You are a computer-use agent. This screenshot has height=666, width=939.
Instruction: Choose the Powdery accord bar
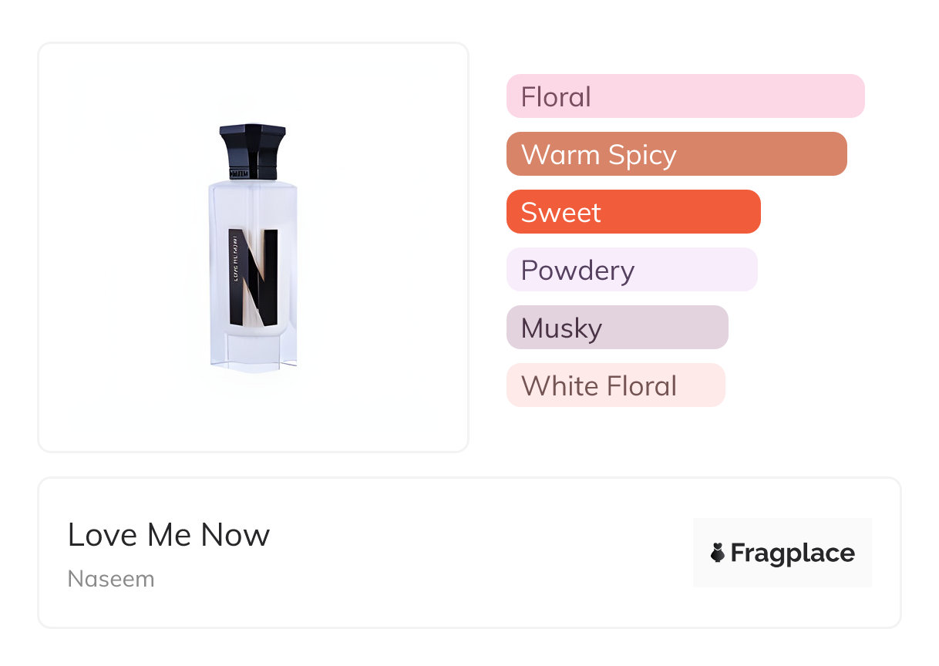[631, 270]
